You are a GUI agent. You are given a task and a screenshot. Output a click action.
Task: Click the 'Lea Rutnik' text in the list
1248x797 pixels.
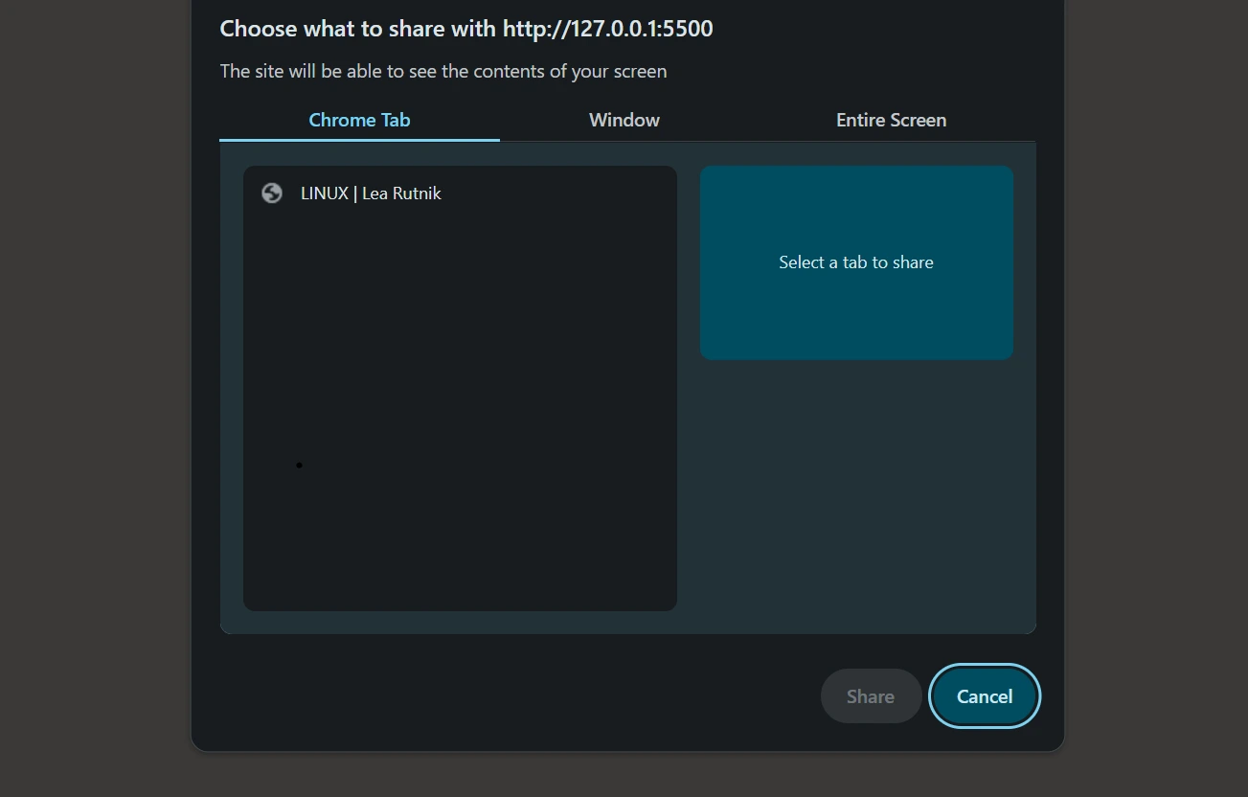(401, 194)
